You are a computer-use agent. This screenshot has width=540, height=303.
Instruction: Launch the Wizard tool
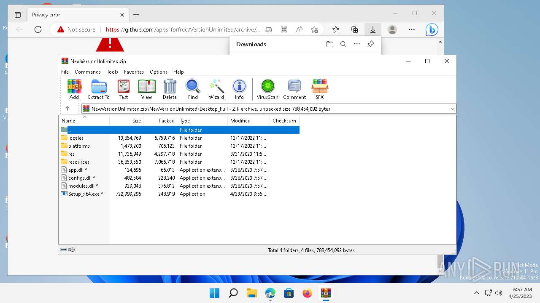tap(216, 89)
